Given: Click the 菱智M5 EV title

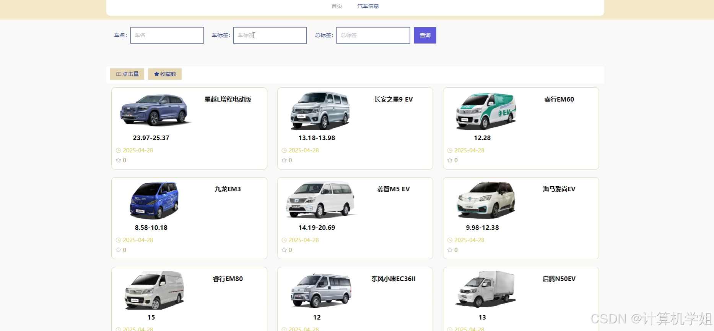Looking at the screenshot, I should pos(394,189).
